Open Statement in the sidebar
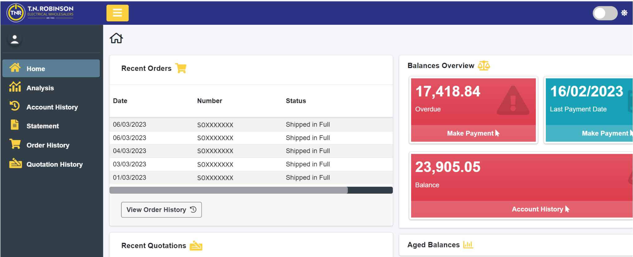The image size is (633, 257). pos(51,126)
